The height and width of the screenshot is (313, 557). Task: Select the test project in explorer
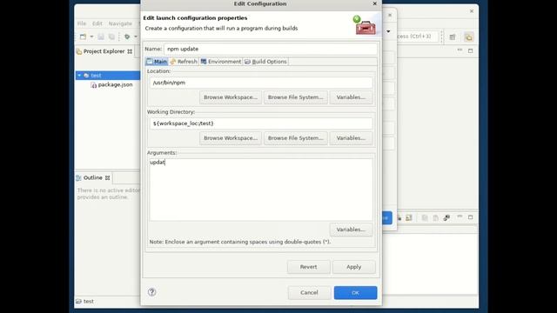coord(96,76)
